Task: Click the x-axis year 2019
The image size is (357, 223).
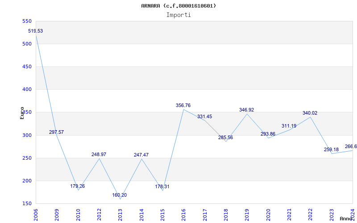Action: click(x=247, y=215)
